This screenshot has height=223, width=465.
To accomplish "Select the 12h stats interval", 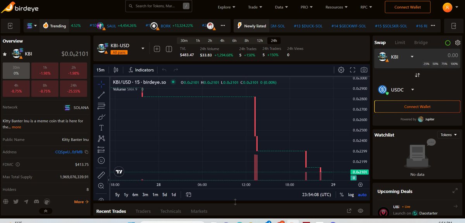I will click(260, 41).
